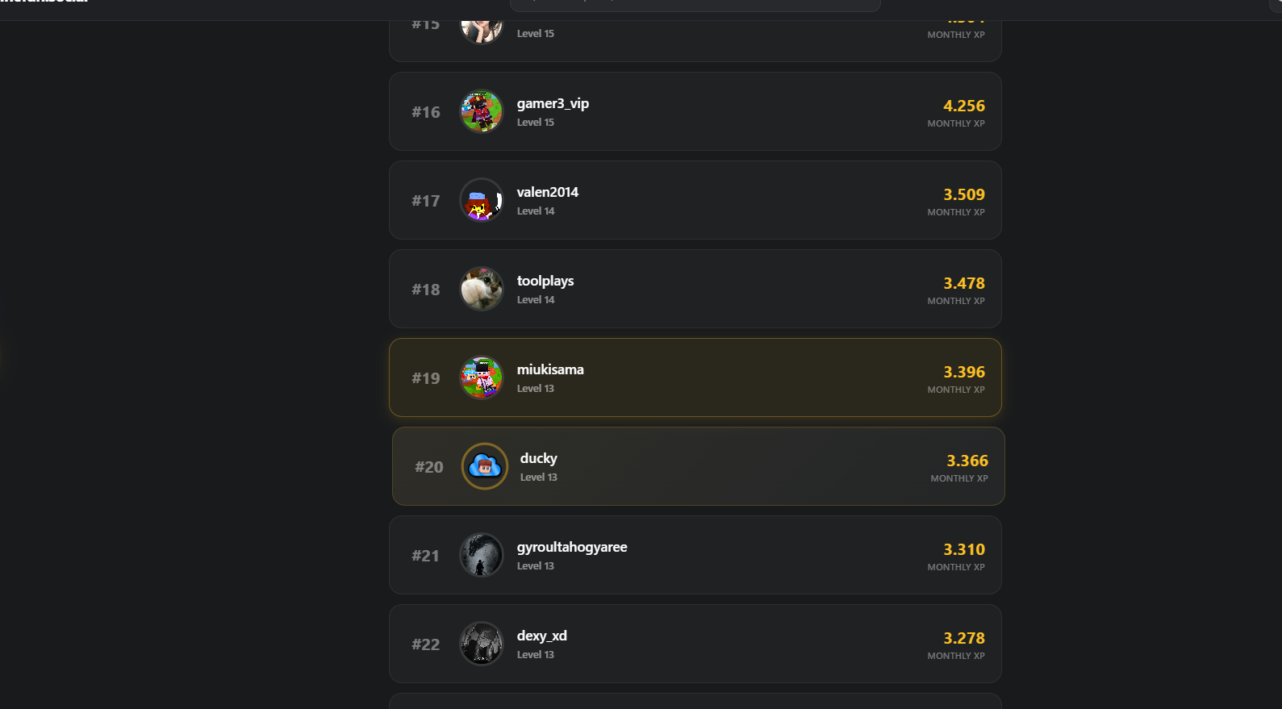Click the gyroultahogyaree username

(x=572, y=547)
